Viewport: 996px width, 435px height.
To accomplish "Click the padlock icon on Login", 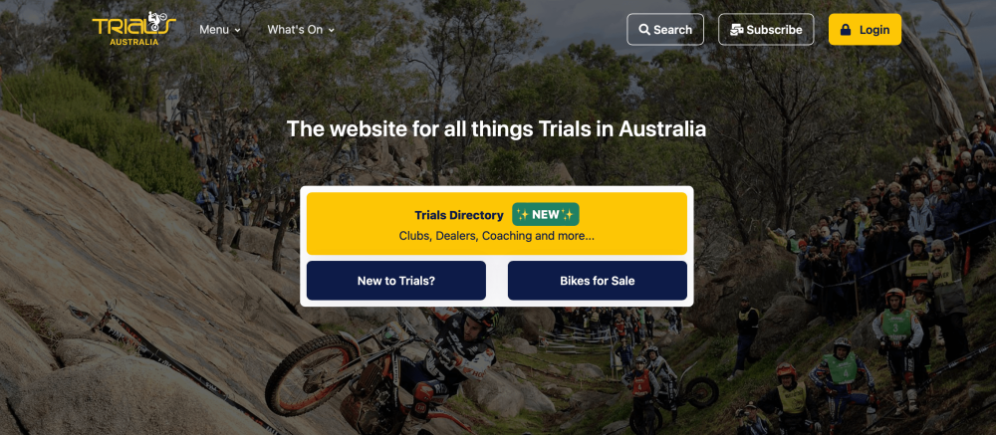I will click(846, 30).
